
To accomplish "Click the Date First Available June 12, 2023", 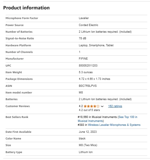I will coord(88,132).
